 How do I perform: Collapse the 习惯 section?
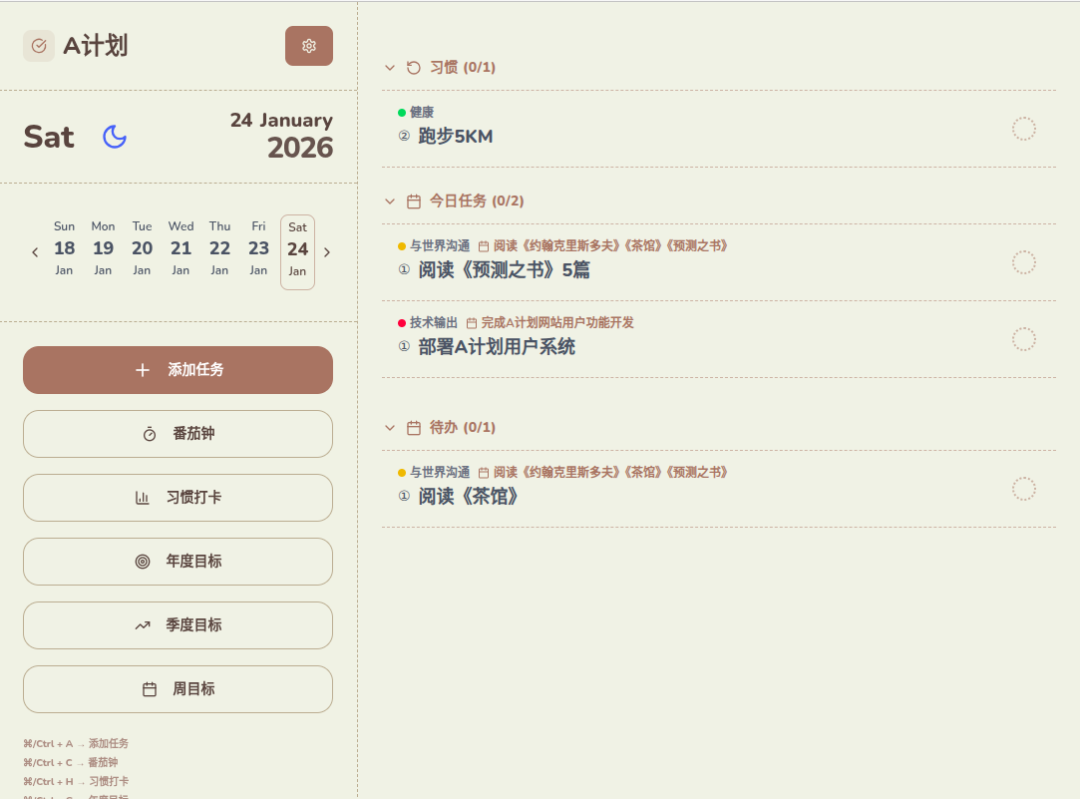click(390, 67)
